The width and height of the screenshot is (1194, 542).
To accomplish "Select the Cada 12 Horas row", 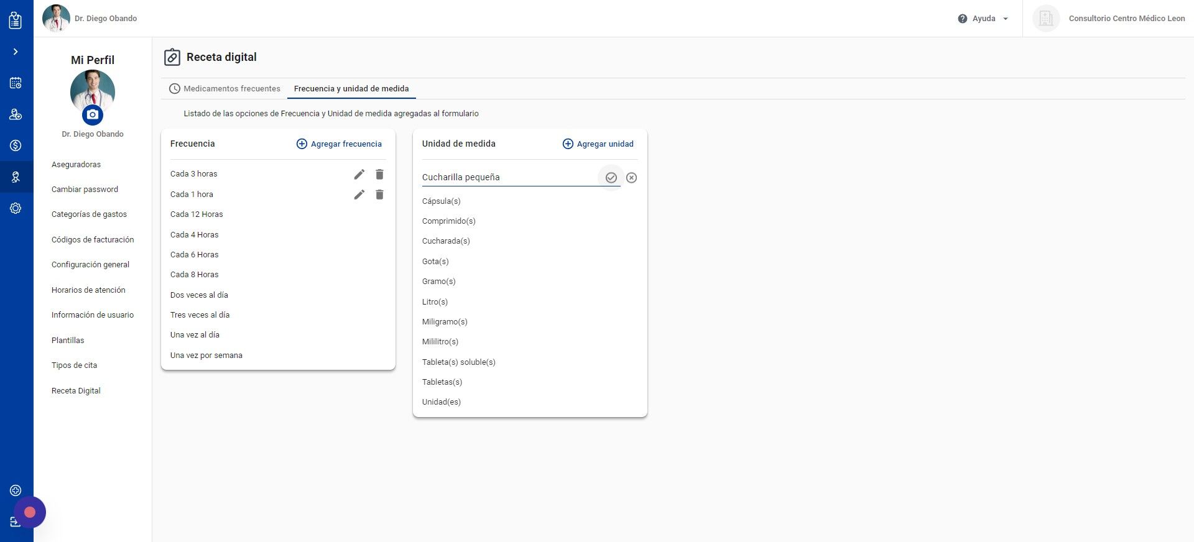I will pyautogui.click(x=278, y=214).
